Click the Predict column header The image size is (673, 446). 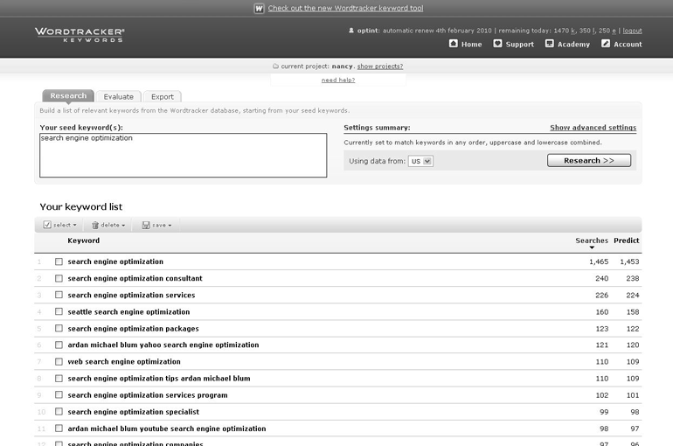(626, 240)
